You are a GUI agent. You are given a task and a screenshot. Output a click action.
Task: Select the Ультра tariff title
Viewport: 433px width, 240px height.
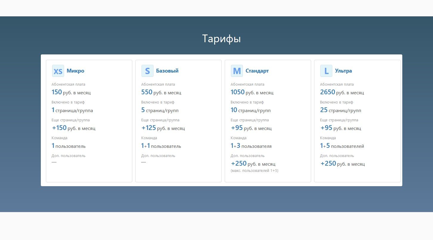(x=343, y=71)
